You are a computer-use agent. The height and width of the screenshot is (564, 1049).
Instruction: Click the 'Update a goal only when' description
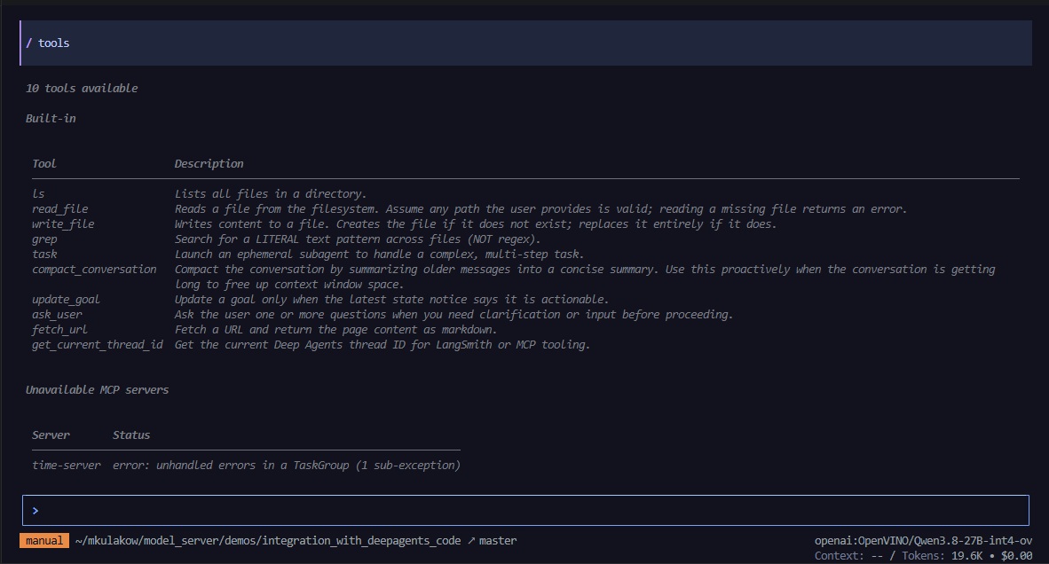(x=392, y=300)
